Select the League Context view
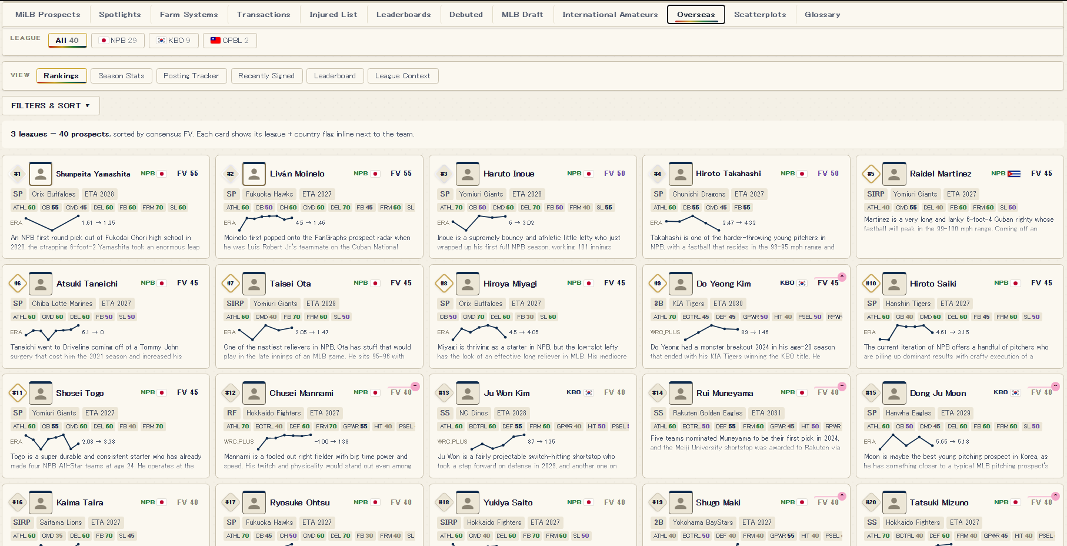Viewport: 1067px width, 546px height. pyautogui.click(x=403, y=76)
